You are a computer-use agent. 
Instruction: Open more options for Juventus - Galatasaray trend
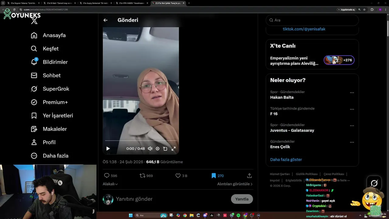352,126
